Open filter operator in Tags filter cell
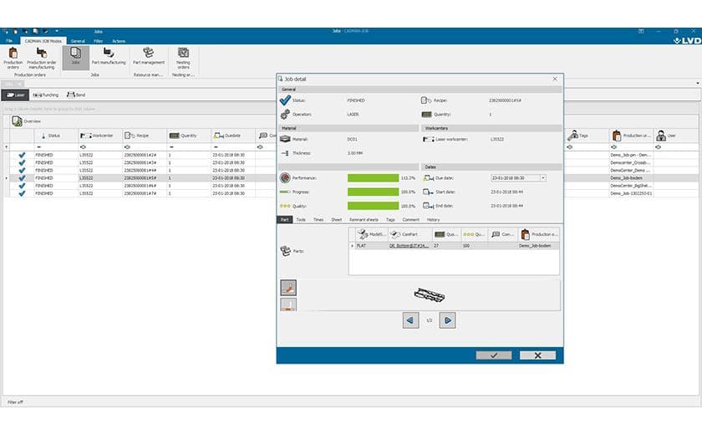 coord(569,147)
